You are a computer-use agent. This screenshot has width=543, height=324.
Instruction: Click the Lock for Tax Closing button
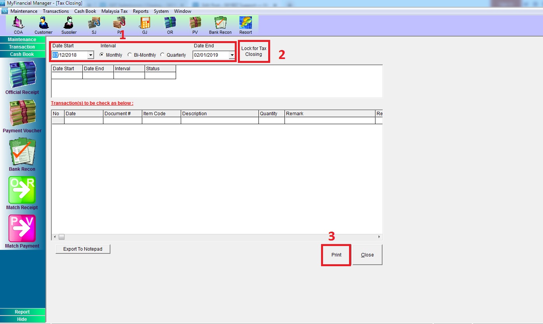point(254,52)
